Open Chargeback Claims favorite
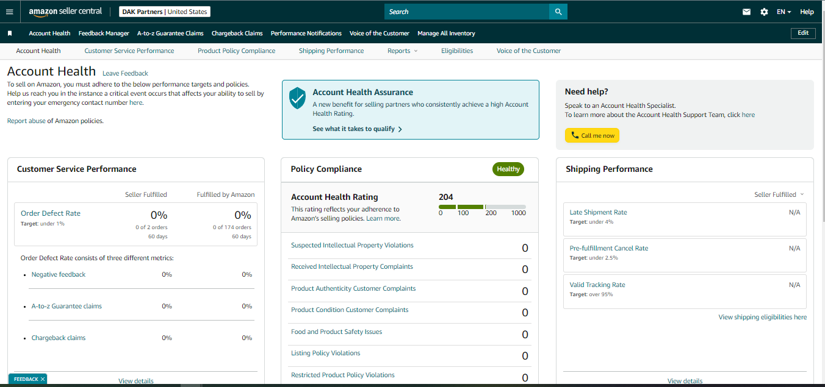825x387 pixels. [237, 34]
